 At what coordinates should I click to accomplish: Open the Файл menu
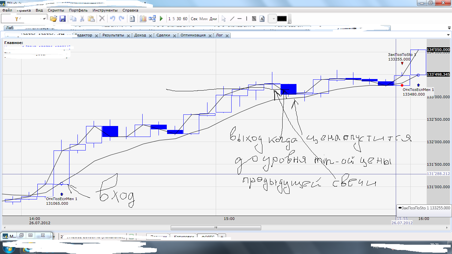pos(7,10)
